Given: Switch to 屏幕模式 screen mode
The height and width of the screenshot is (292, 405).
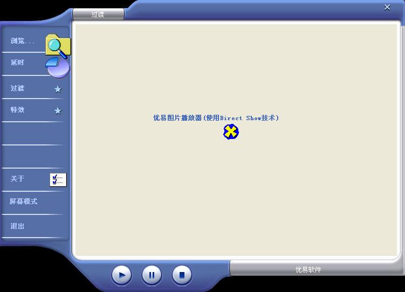Looking at the screenshot, I should pos(24,201).
